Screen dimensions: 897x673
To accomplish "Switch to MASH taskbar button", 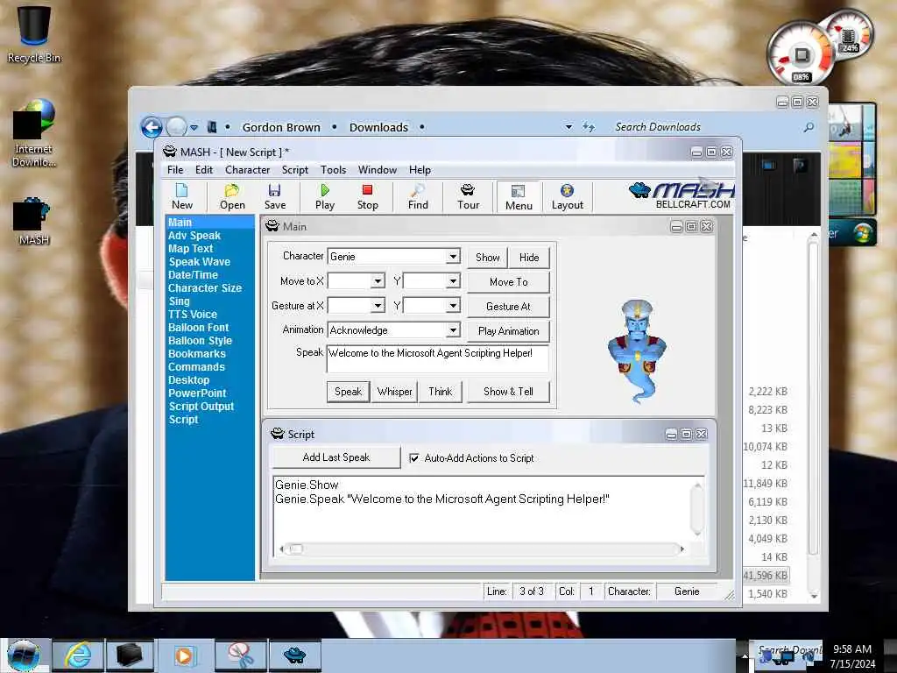I will click(294, 655).
